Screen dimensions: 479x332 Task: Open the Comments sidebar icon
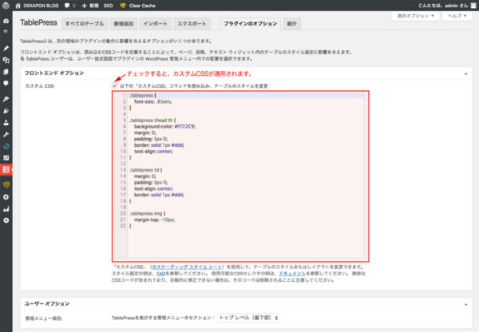(6, 83)
